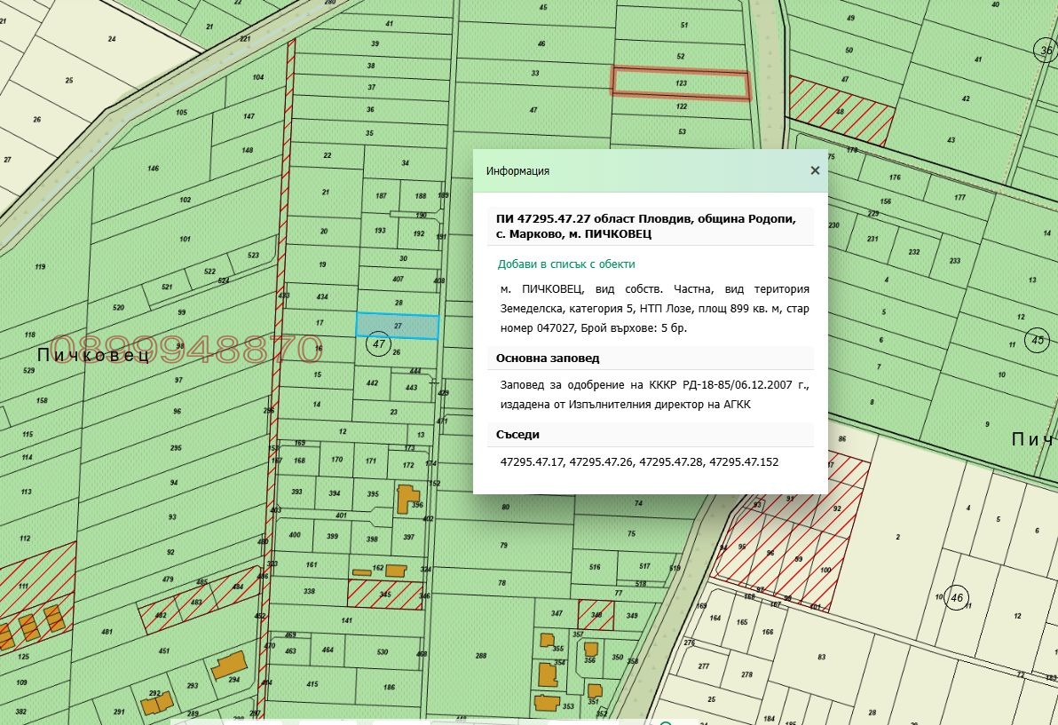1058x725 pixels.
Task: Click the hatched parcel 348
Action: (596, 615)
